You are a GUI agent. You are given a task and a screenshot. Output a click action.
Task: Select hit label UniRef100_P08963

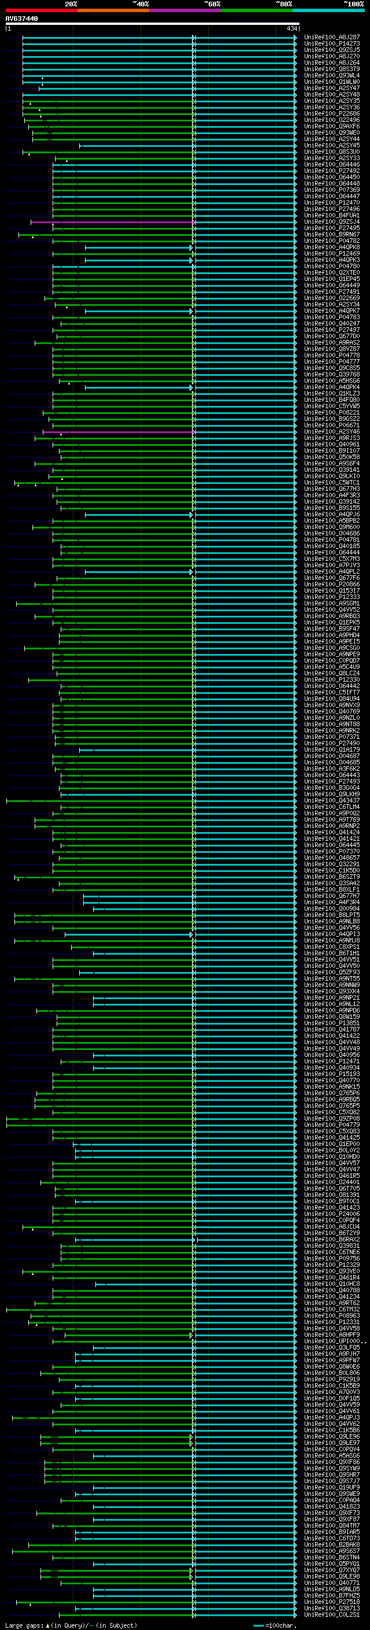tap(332, 1316)
